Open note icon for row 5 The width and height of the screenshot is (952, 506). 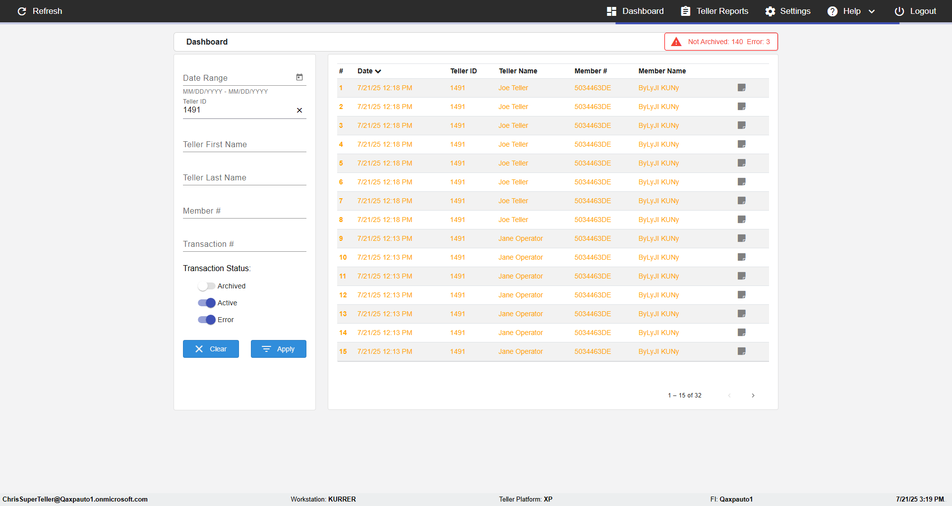tap(742, 163)
